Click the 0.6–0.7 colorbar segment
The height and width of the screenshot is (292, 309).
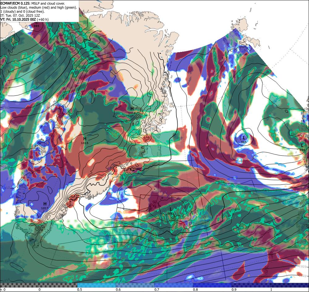[x=135, y=285]
